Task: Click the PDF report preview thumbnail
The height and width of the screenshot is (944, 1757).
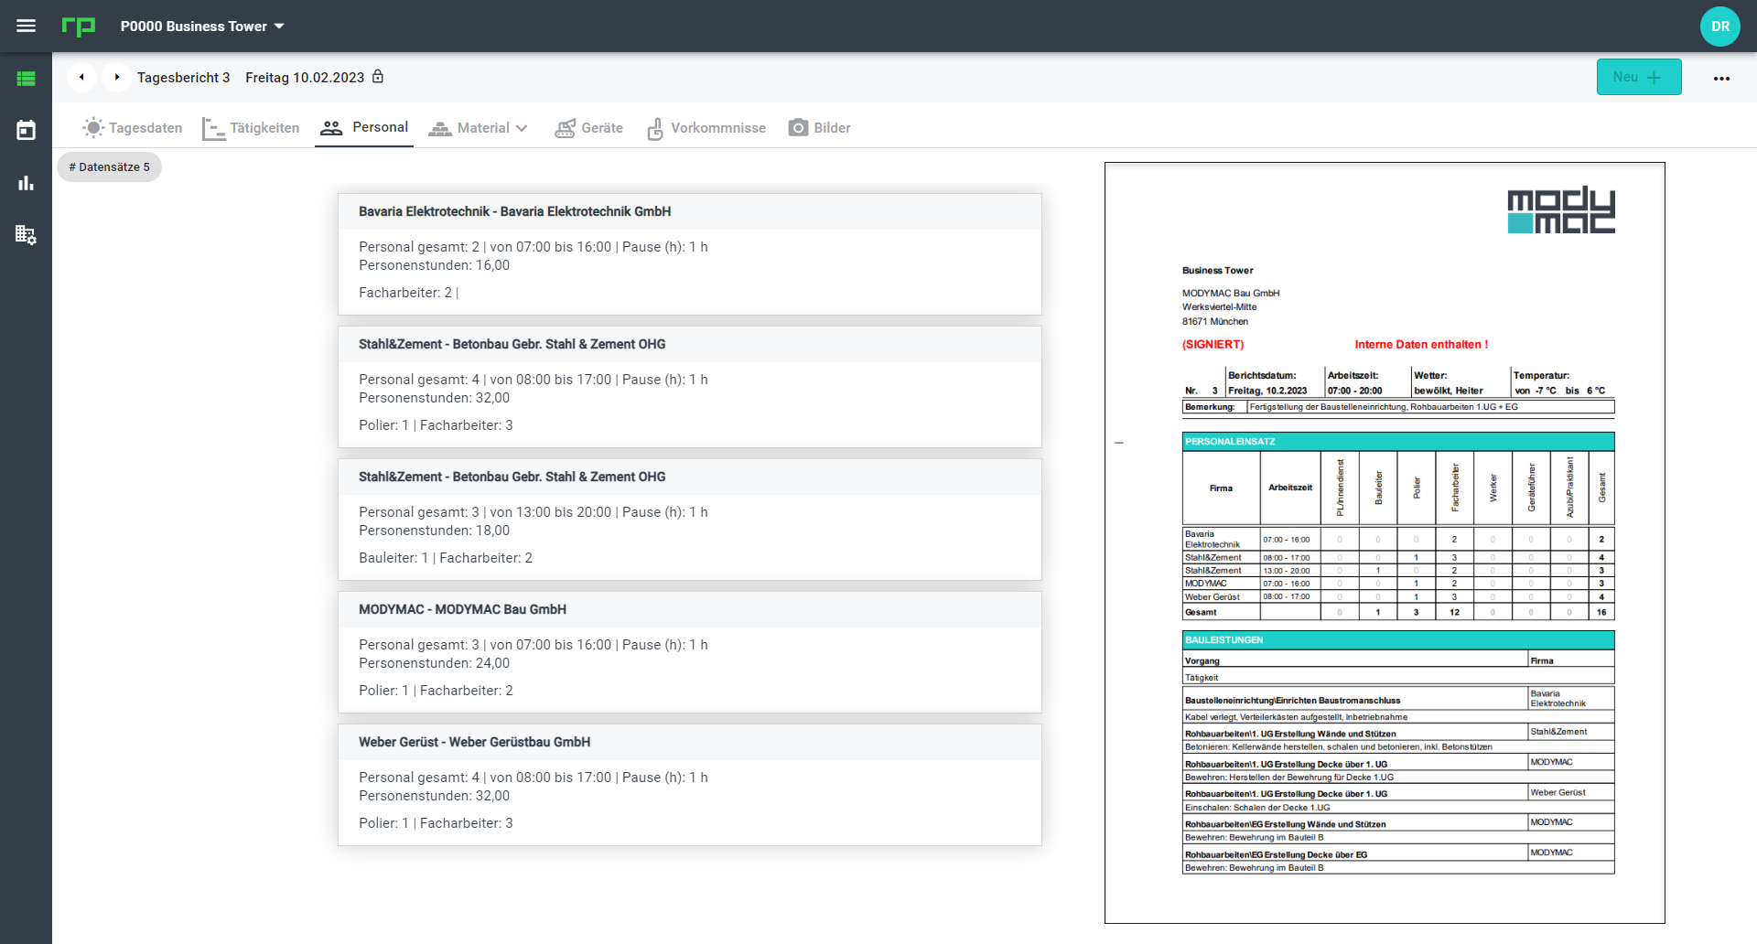Action: (x=1384, y=542)
